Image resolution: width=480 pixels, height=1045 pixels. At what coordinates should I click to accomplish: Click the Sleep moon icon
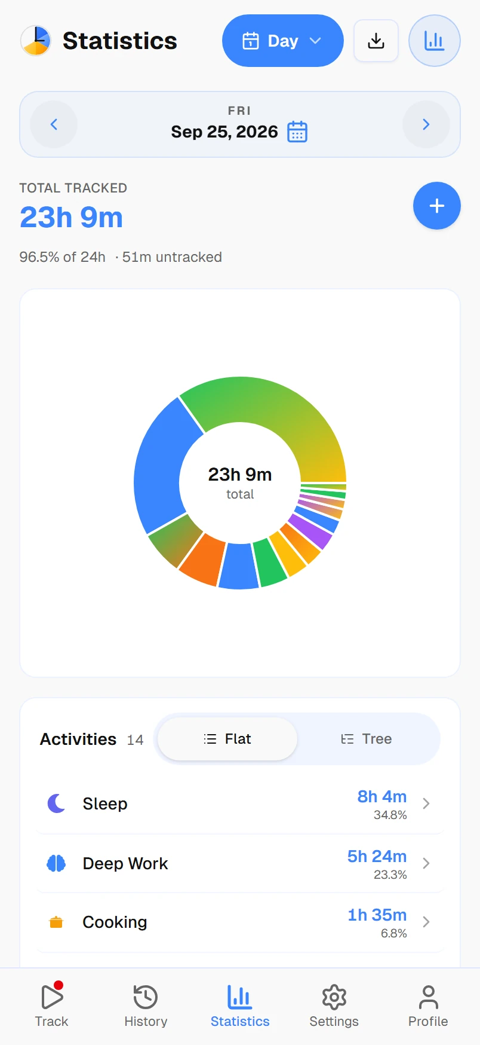coord(56,803)
